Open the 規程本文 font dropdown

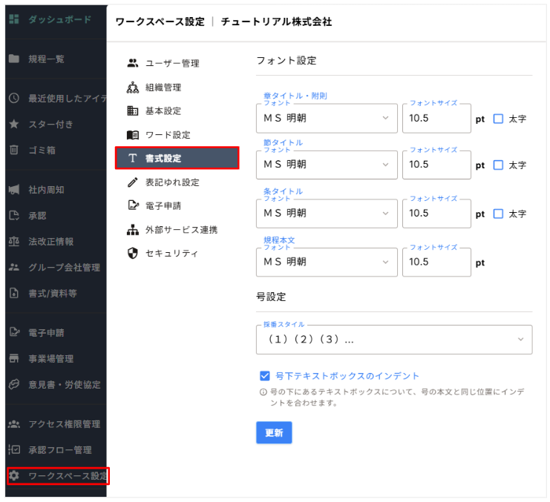[x=327, y=262]
